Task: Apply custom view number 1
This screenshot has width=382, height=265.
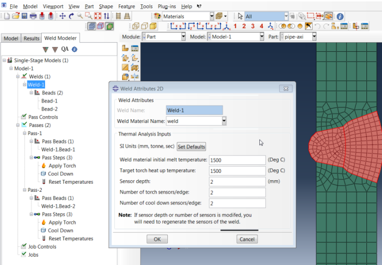Action: coord(235,26)
